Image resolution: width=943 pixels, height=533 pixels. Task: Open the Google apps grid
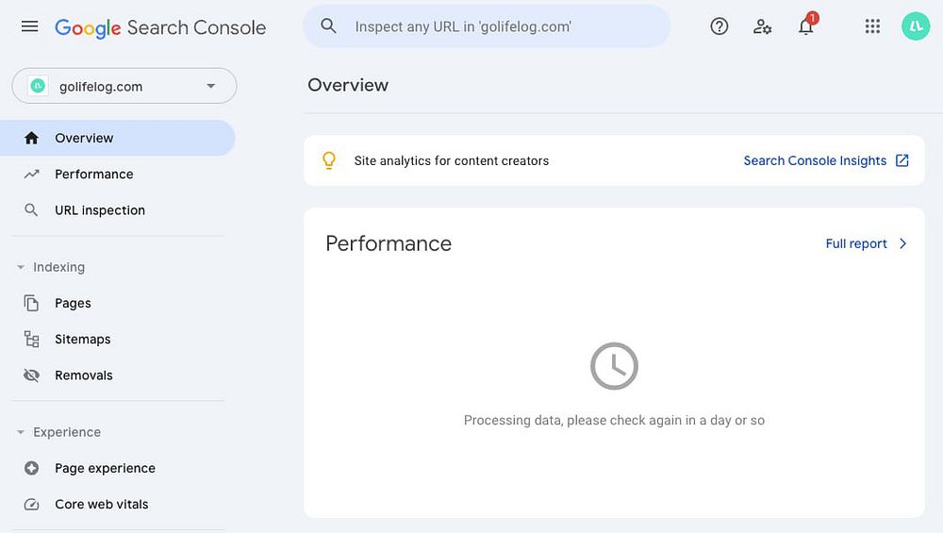[x=872, y=26]
